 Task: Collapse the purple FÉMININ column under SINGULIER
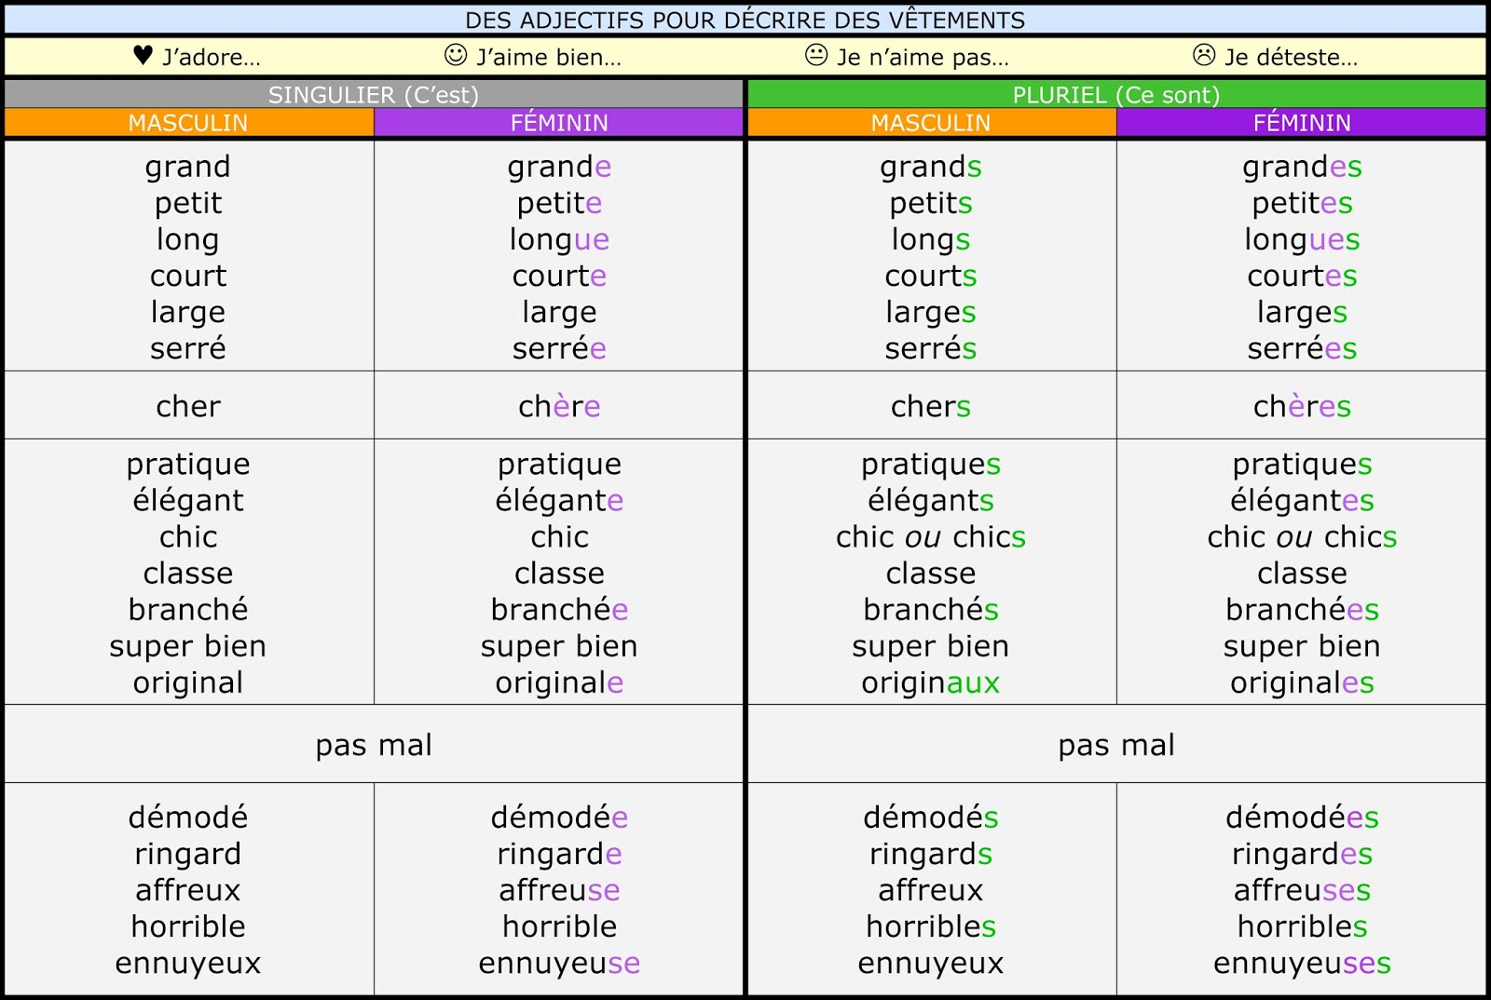(x=558, y=121)
